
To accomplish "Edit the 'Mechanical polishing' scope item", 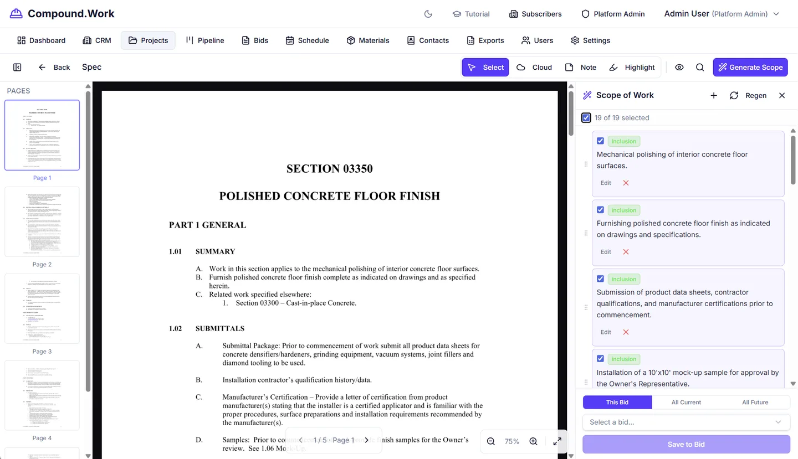I will 606,183.
